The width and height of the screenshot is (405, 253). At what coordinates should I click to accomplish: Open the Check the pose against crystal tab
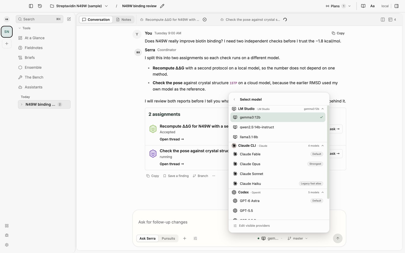[254, 19]
